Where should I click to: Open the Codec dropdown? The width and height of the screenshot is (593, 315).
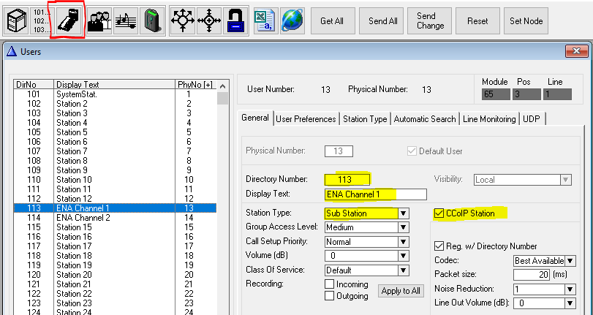(x=570, y=260)
